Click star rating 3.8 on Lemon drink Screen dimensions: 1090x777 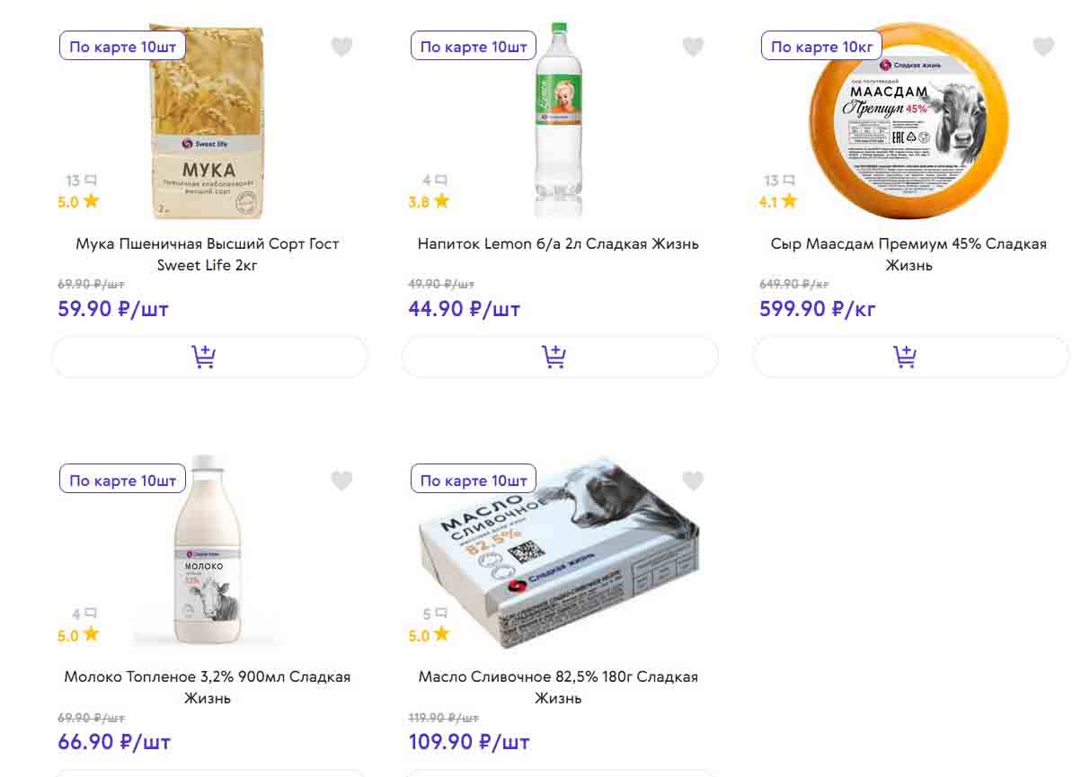430,202
